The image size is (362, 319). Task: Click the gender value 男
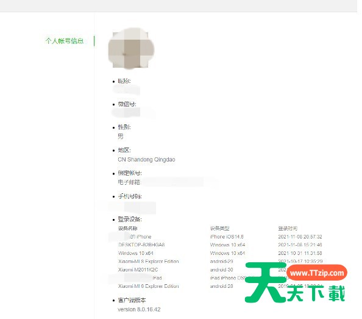(121, 136)
